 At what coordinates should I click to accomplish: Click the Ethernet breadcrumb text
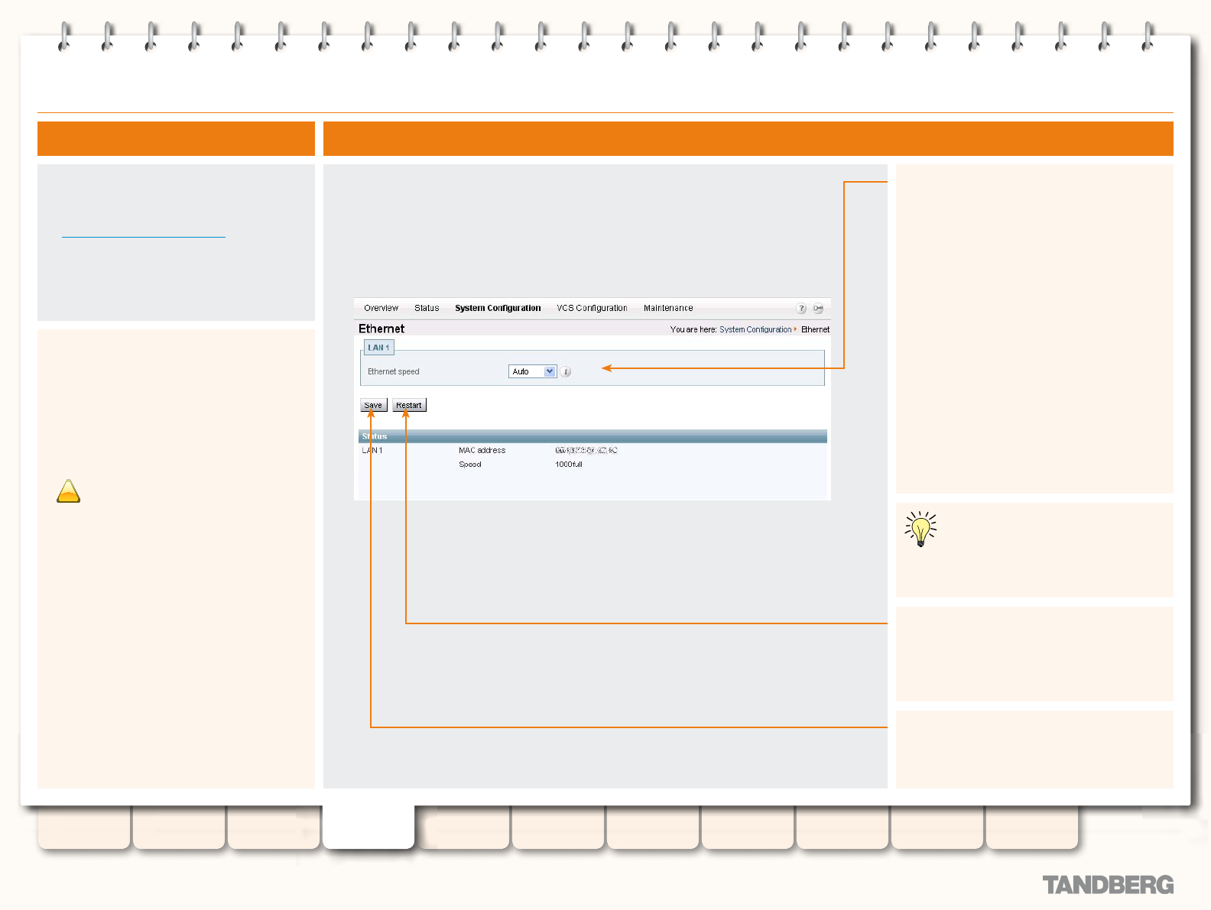[815, 329]
